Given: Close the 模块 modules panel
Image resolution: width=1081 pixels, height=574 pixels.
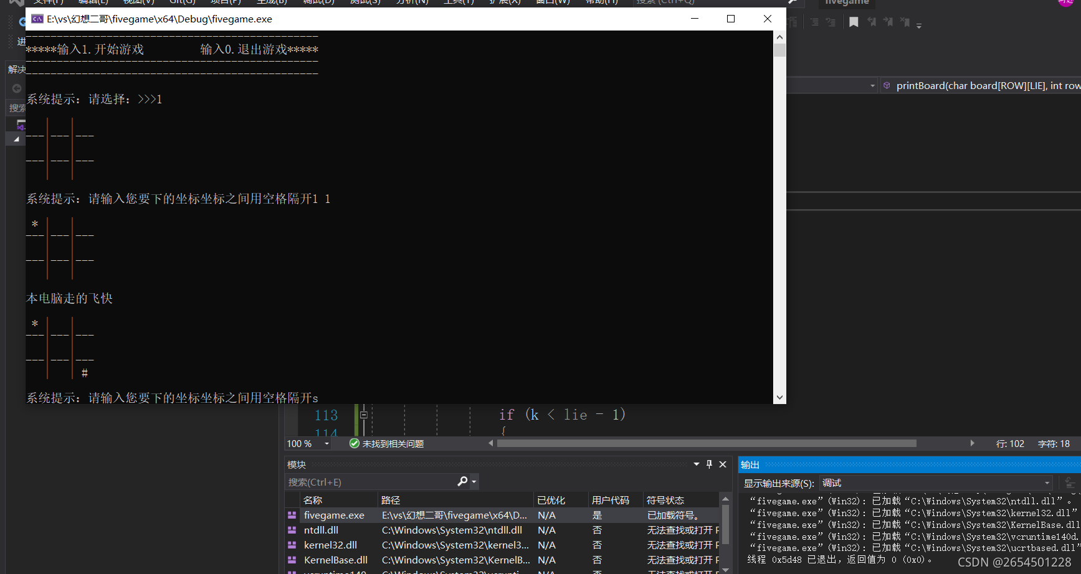Looking at the screenshot, I should (723, 464).
